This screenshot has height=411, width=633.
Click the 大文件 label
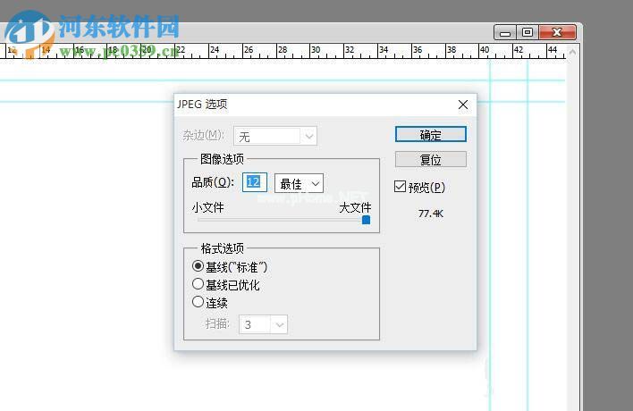point(355,207)
